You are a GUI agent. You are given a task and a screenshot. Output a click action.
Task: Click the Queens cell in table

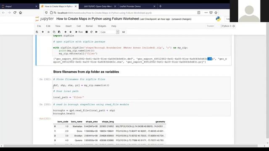pos(79,141)
